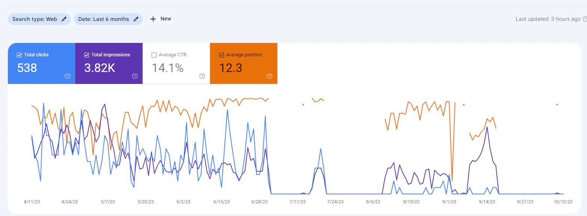
Task: Click the 4/24/23 axis date label
Action: pyautogui.click(x=70, y=202)
